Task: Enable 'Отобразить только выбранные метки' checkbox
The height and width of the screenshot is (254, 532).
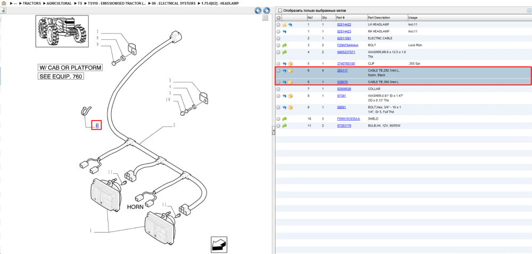Action: pos(280,11)
